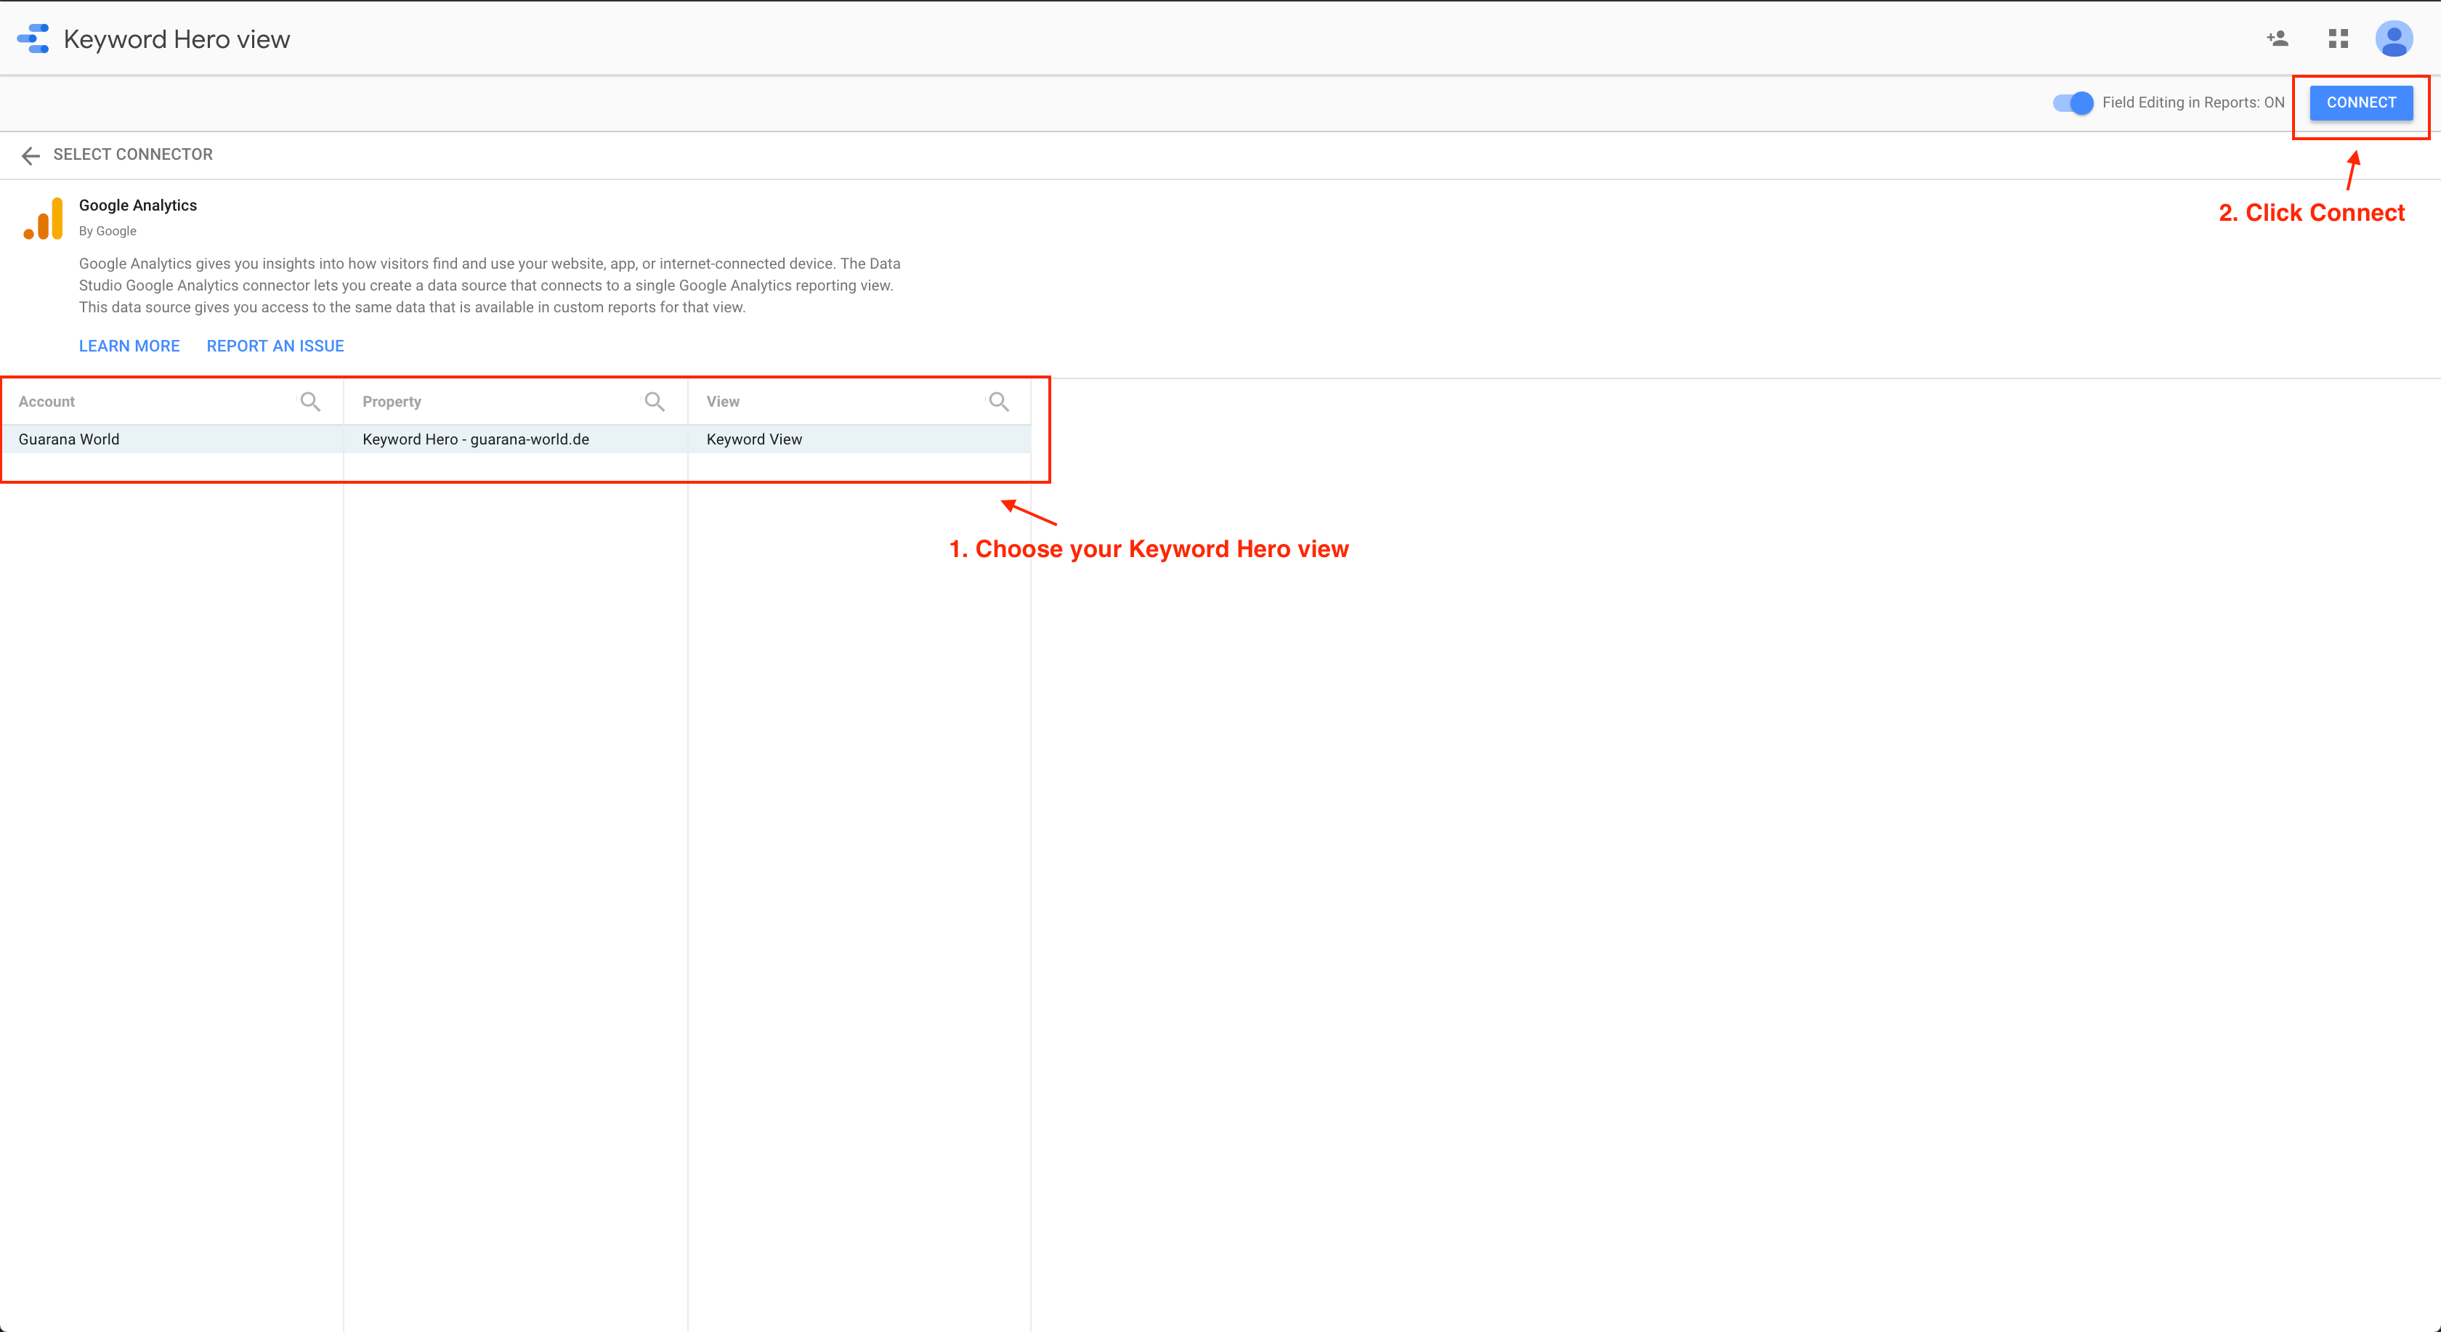Click the data source title Keyword Hero view
2441x1332 pixels.
click(177, 40)
